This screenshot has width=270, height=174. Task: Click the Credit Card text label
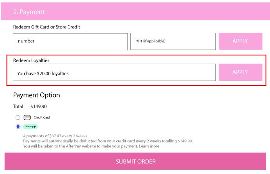click(x=42, y=117)
